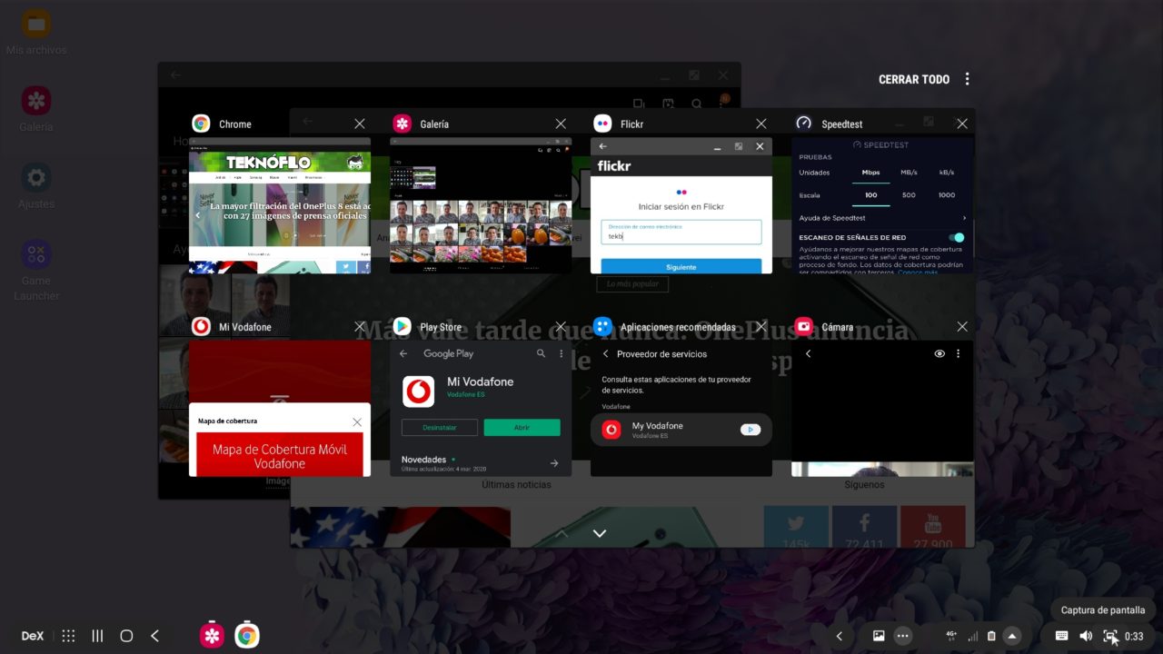
Task: Click Siguiente button in Flickr card
Action: click(681, 266)
